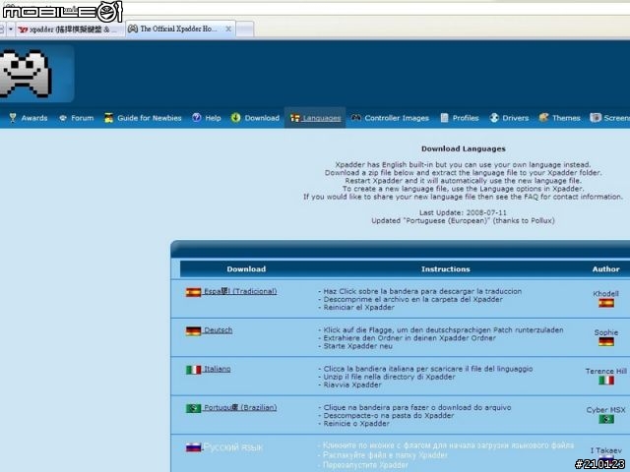Click author name Terence Hill
Screen dimensions: 630x472
606,371
